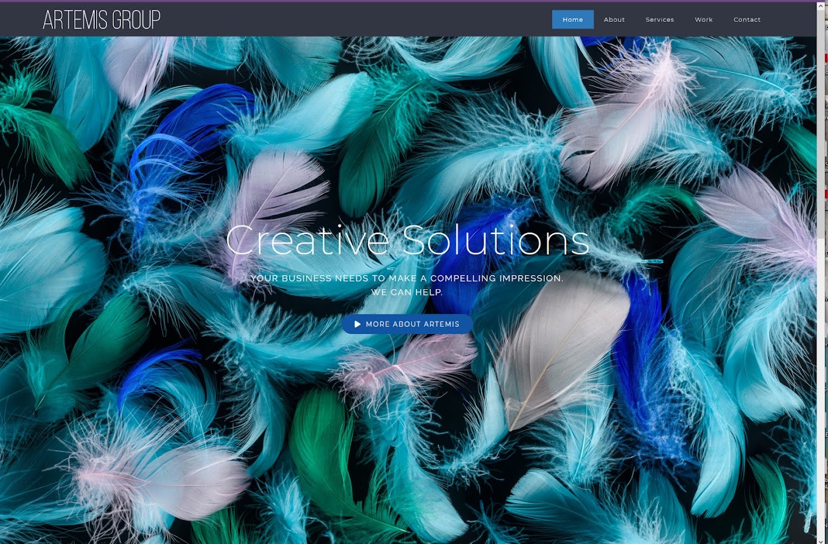The image size is (828, 544).
Task: Click the scrollbar track below the thumb
Action: click(822, 386)
